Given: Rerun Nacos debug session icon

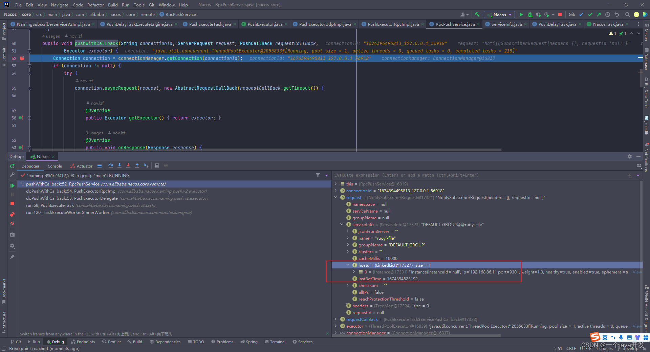Looking at the screenshot, I should click(12, 166).
